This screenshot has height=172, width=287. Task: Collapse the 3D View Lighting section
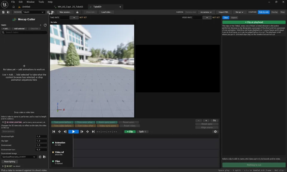pyautogui.click(x=3, y=122)
